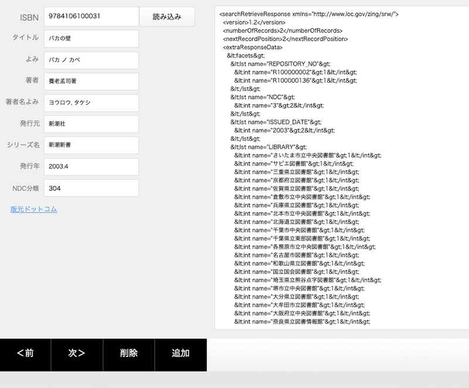Click the 北海道立図書館 entry line
Screen dimensions: 469x388
[x=297, y=222]
